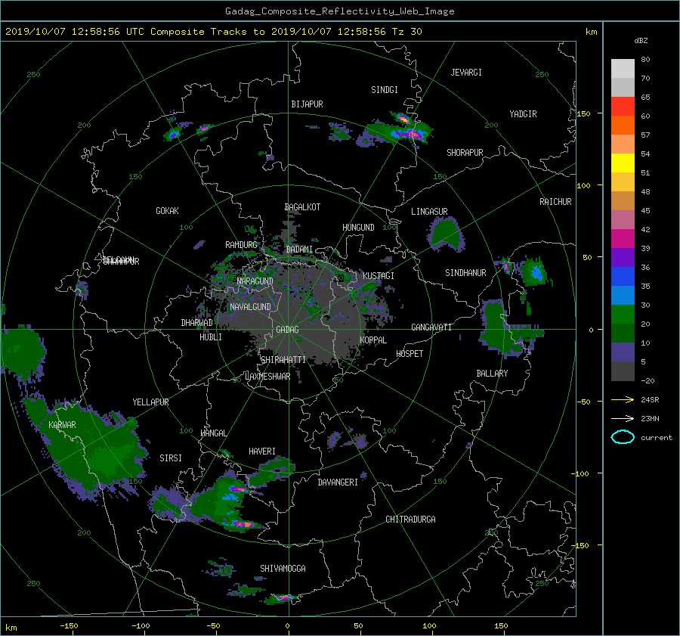Click the HUBLI city label
This screenshot has height=636, width=680.
pos(211,337)
